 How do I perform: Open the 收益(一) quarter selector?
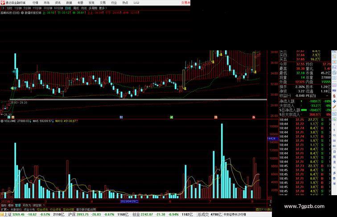285,96
